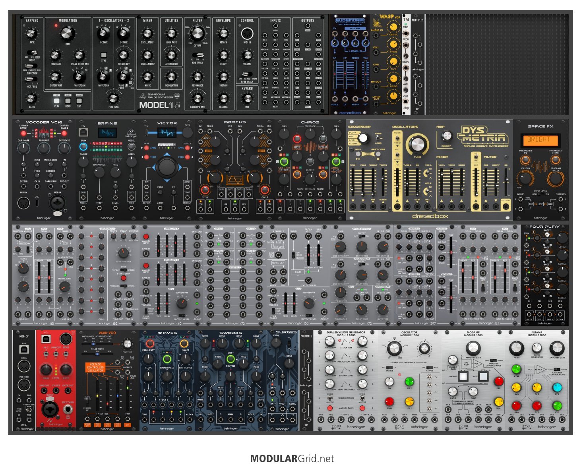Screen dimensions: 585x467
Task: Click the Play/Rec/Live/Clear selector knob on Dysmetria
Action: coord(363,138)
